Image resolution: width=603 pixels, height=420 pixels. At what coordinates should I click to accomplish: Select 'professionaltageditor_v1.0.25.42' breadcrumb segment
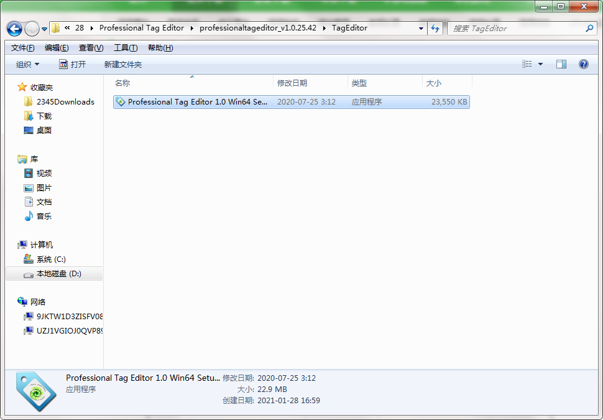tap(258, 28)
